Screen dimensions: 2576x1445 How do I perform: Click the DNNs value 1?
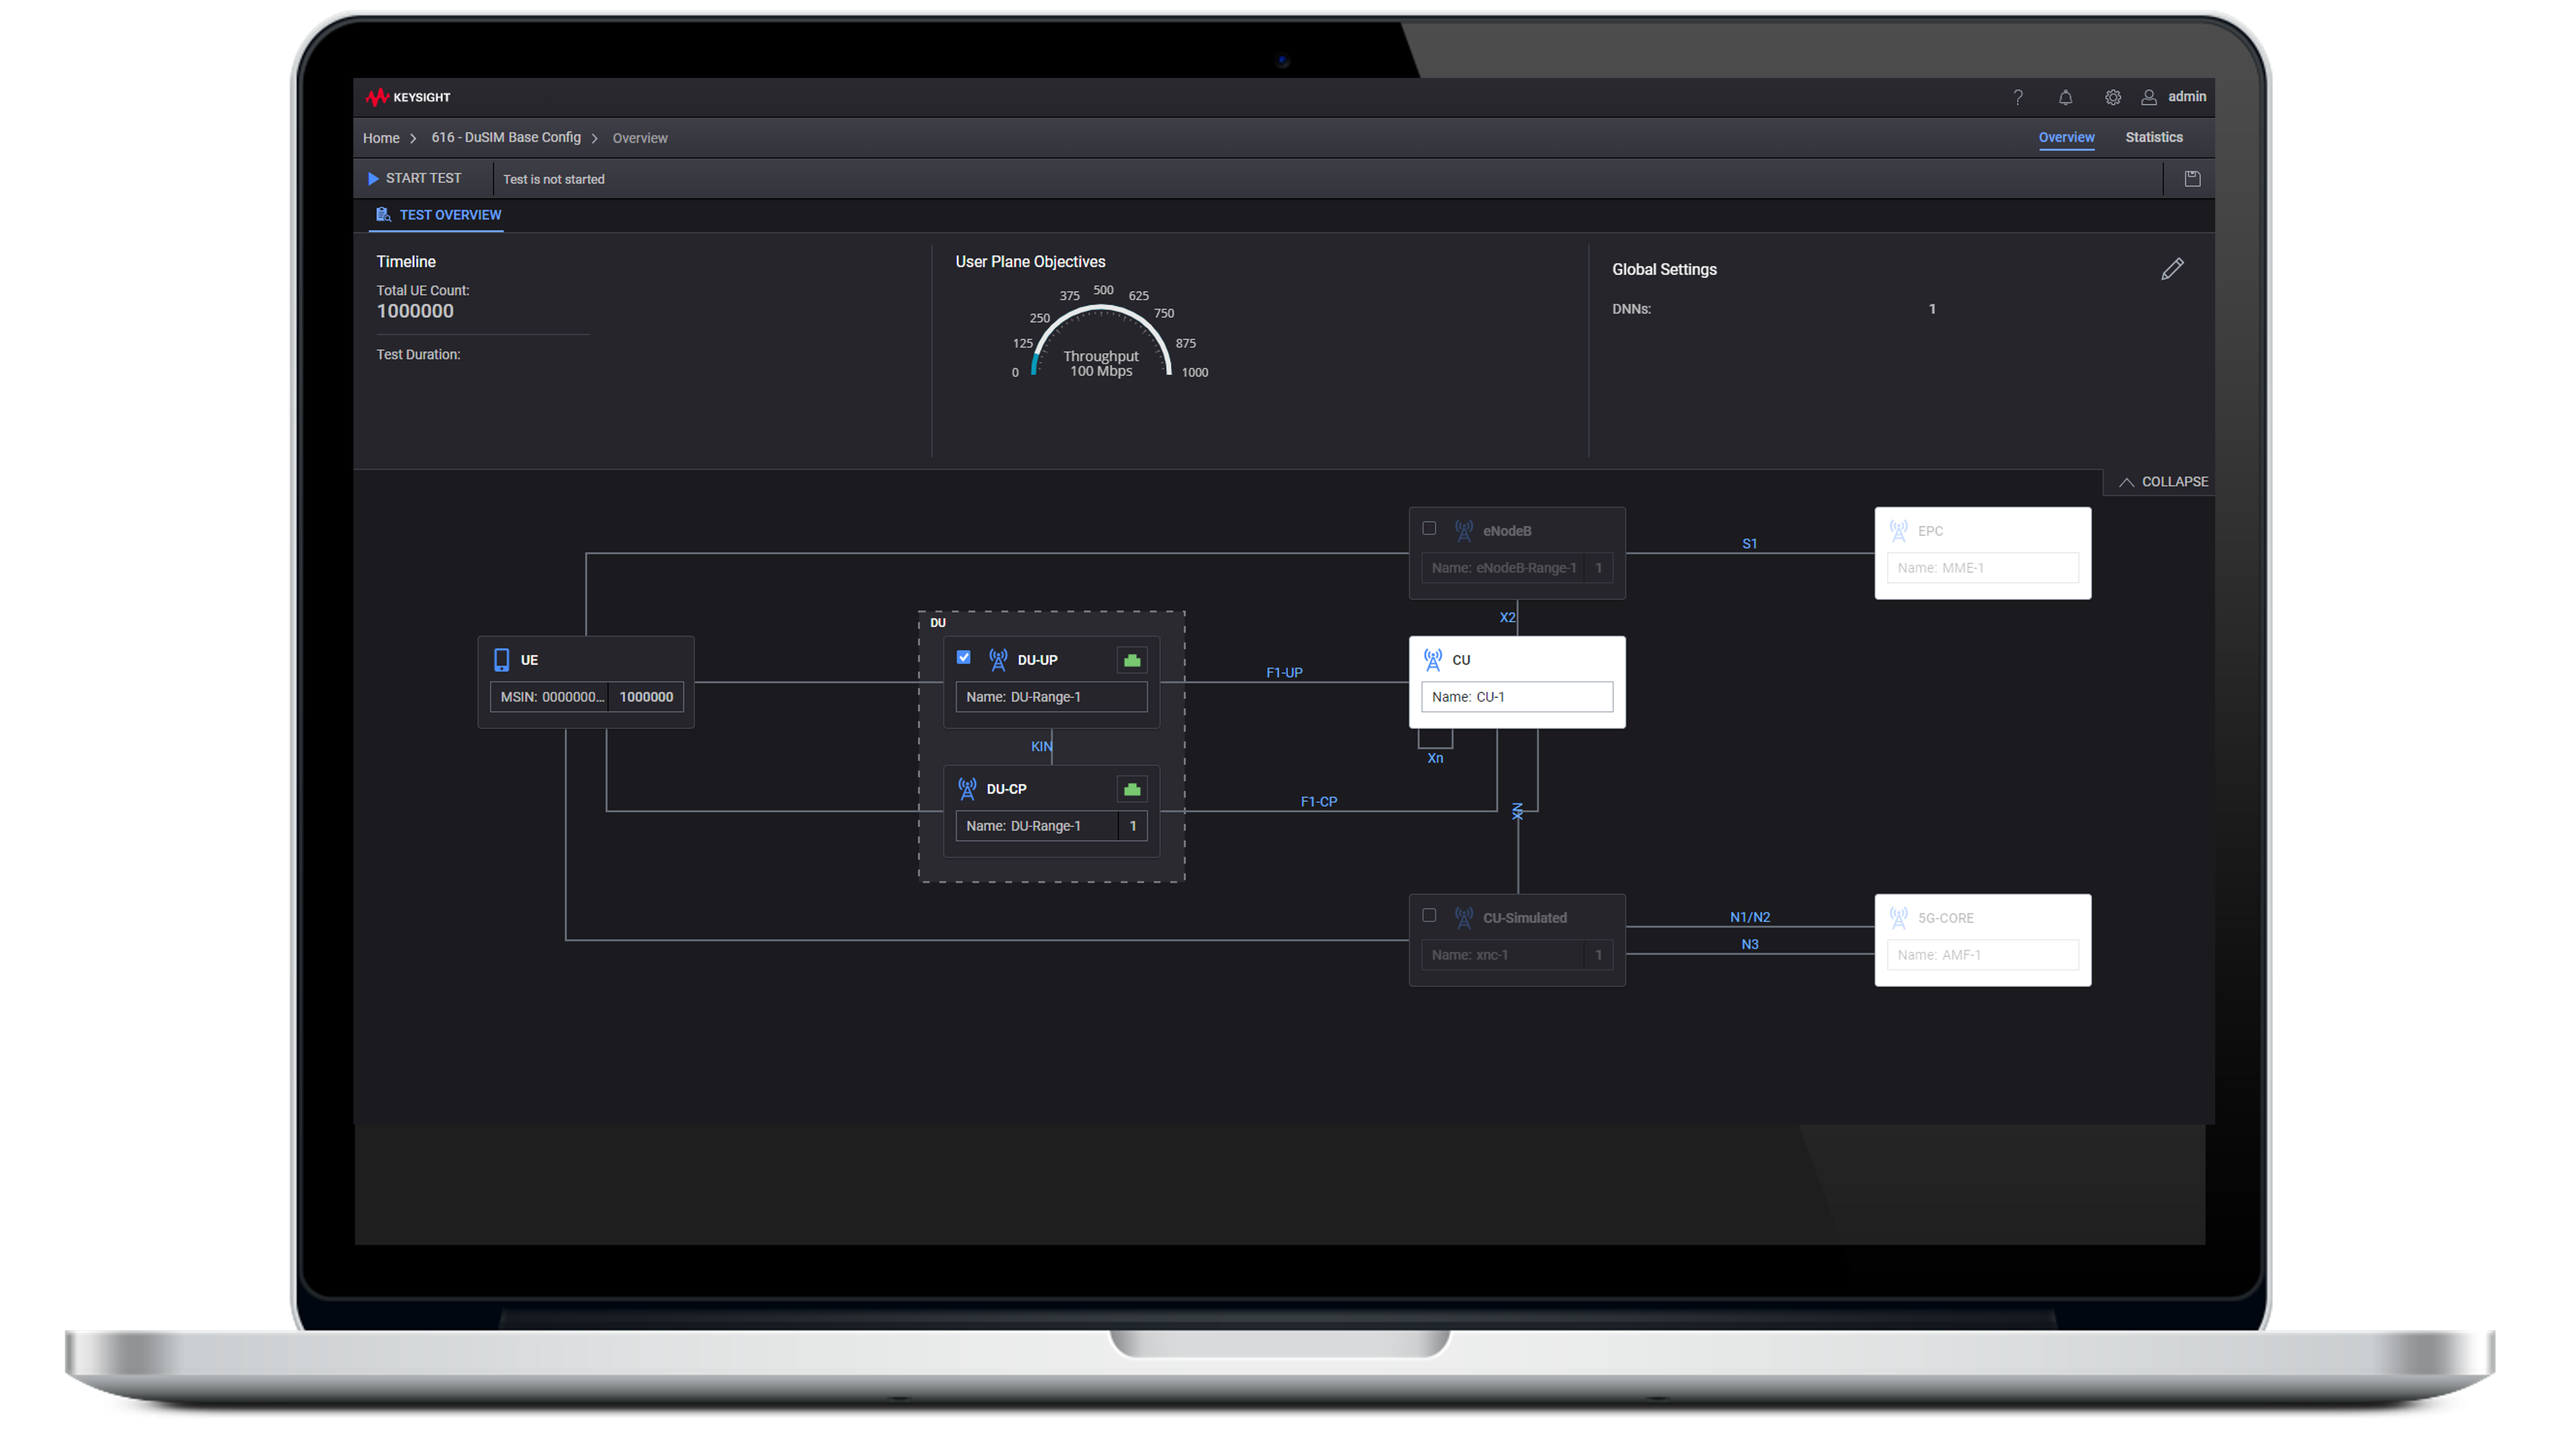pos(1932,309)
